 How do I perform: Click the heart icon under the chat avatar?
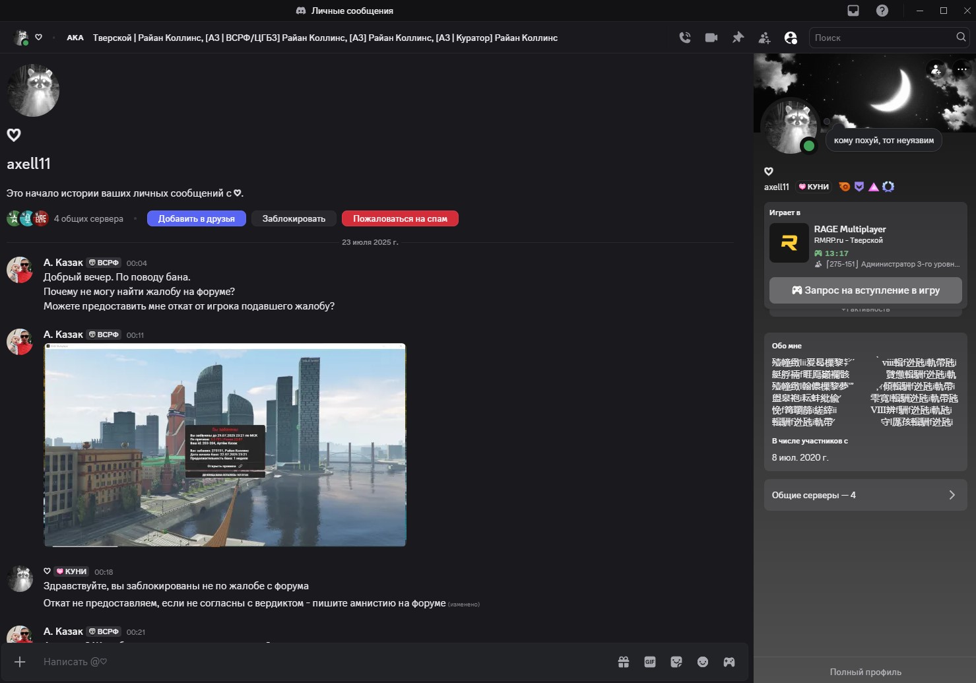14,135
